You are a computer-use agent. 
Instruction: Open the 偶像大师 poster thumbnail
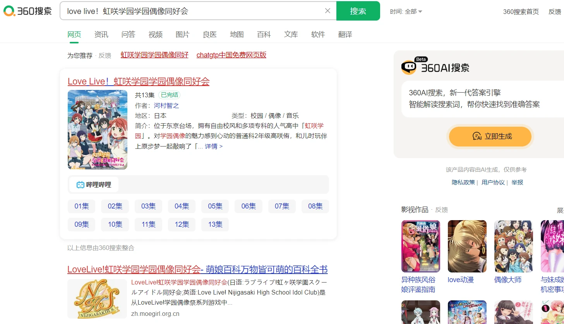(514, 246)
